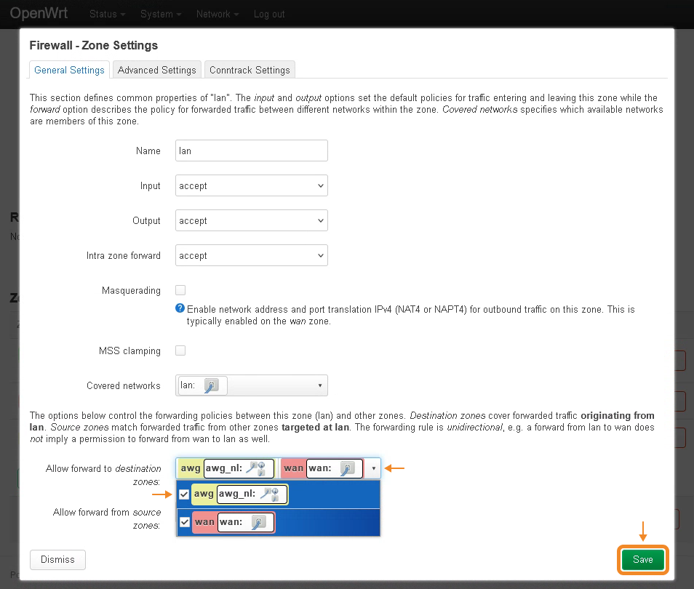Switch to the Advanced Settings tab
Viewport: 694px width, 589px height.
[x=156, y=70]
